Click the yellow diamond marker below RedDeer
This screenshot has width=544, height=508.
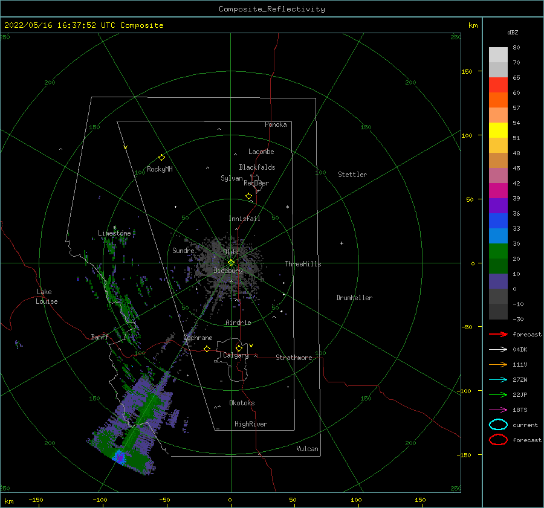[248, 196]
